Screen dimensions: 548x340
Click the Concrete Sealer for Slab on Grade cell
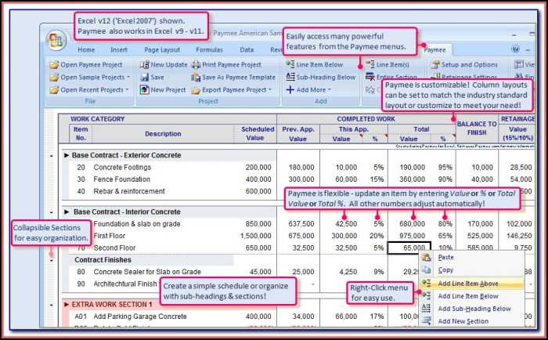pyautogui.click(x=147, y=272)
